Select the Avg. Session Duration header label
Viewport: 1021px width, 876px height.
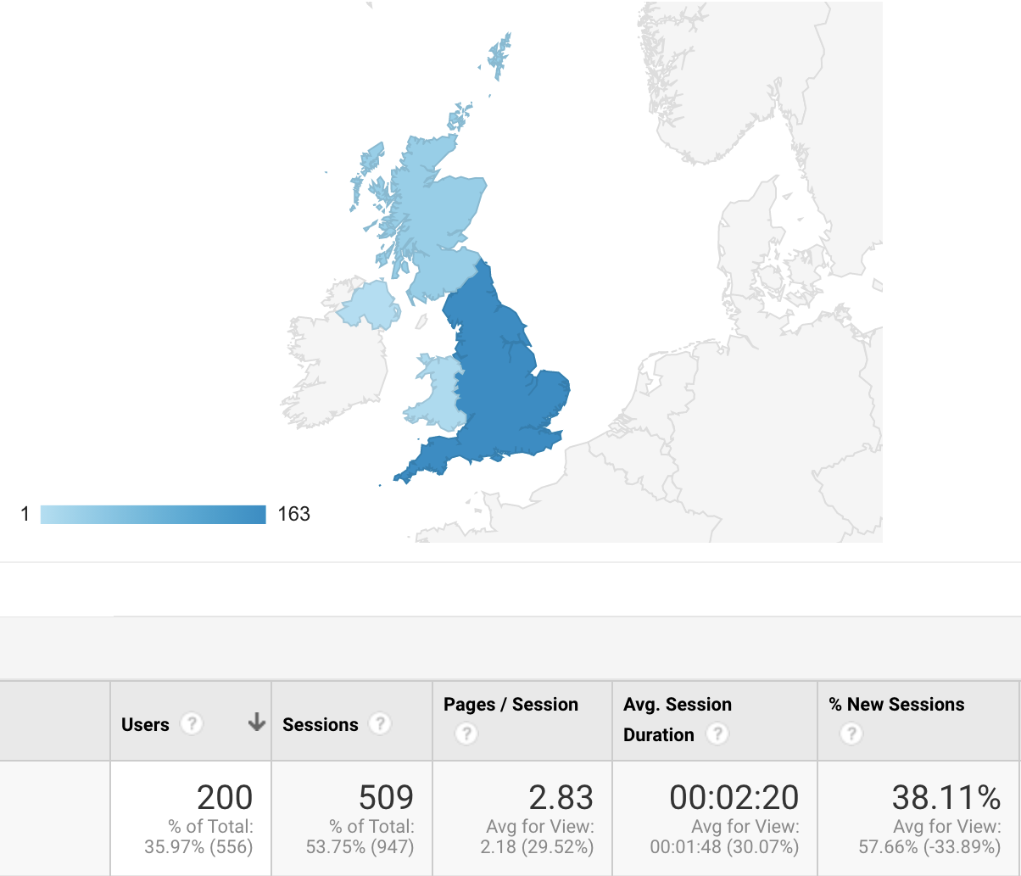tap(677, 705)
